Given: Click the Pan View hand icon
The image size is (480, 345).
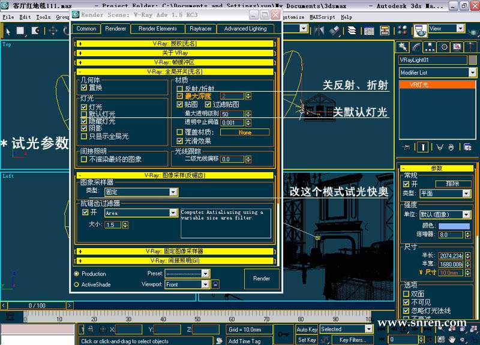Looking at the screenshot, I should coord(452,339).
